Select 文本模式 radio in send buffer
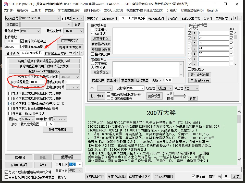 (x=92, y=63)
